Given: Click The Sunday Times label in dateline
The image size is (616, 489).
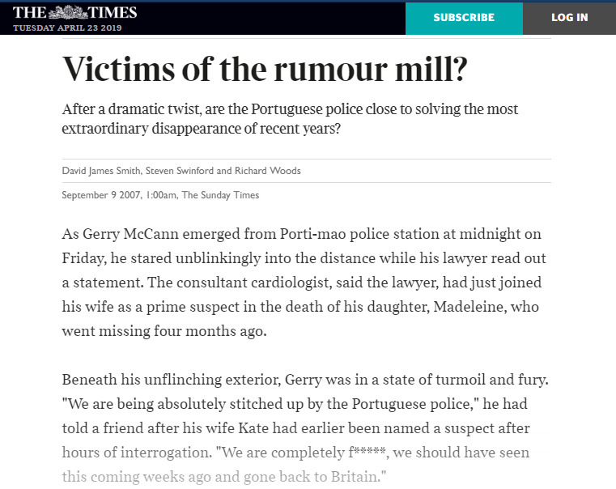Looking at the screenshot, I should [x=220, y=195].
